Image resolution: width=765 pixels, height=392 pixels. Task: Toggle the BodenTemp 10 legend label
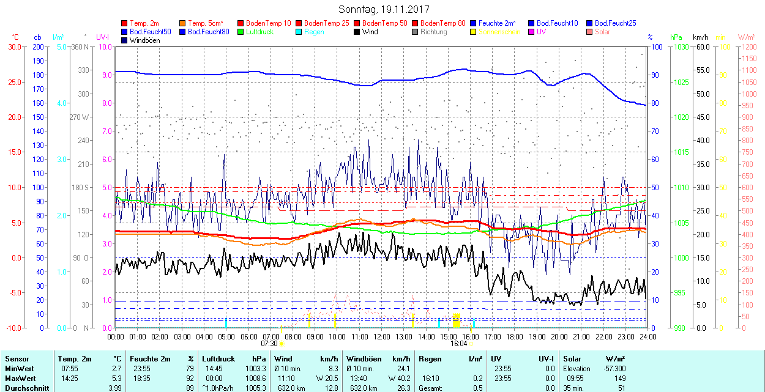[x=269, y=23]
